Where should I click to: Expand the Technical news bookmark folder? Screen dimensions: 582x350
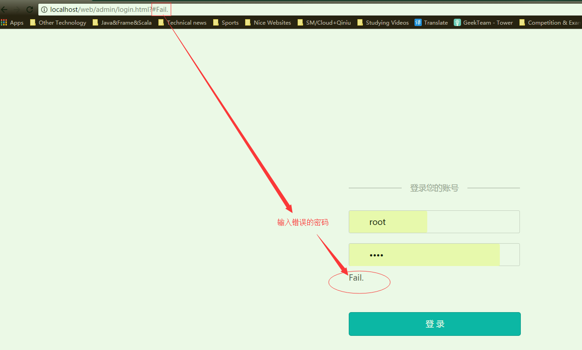(182, 22)
